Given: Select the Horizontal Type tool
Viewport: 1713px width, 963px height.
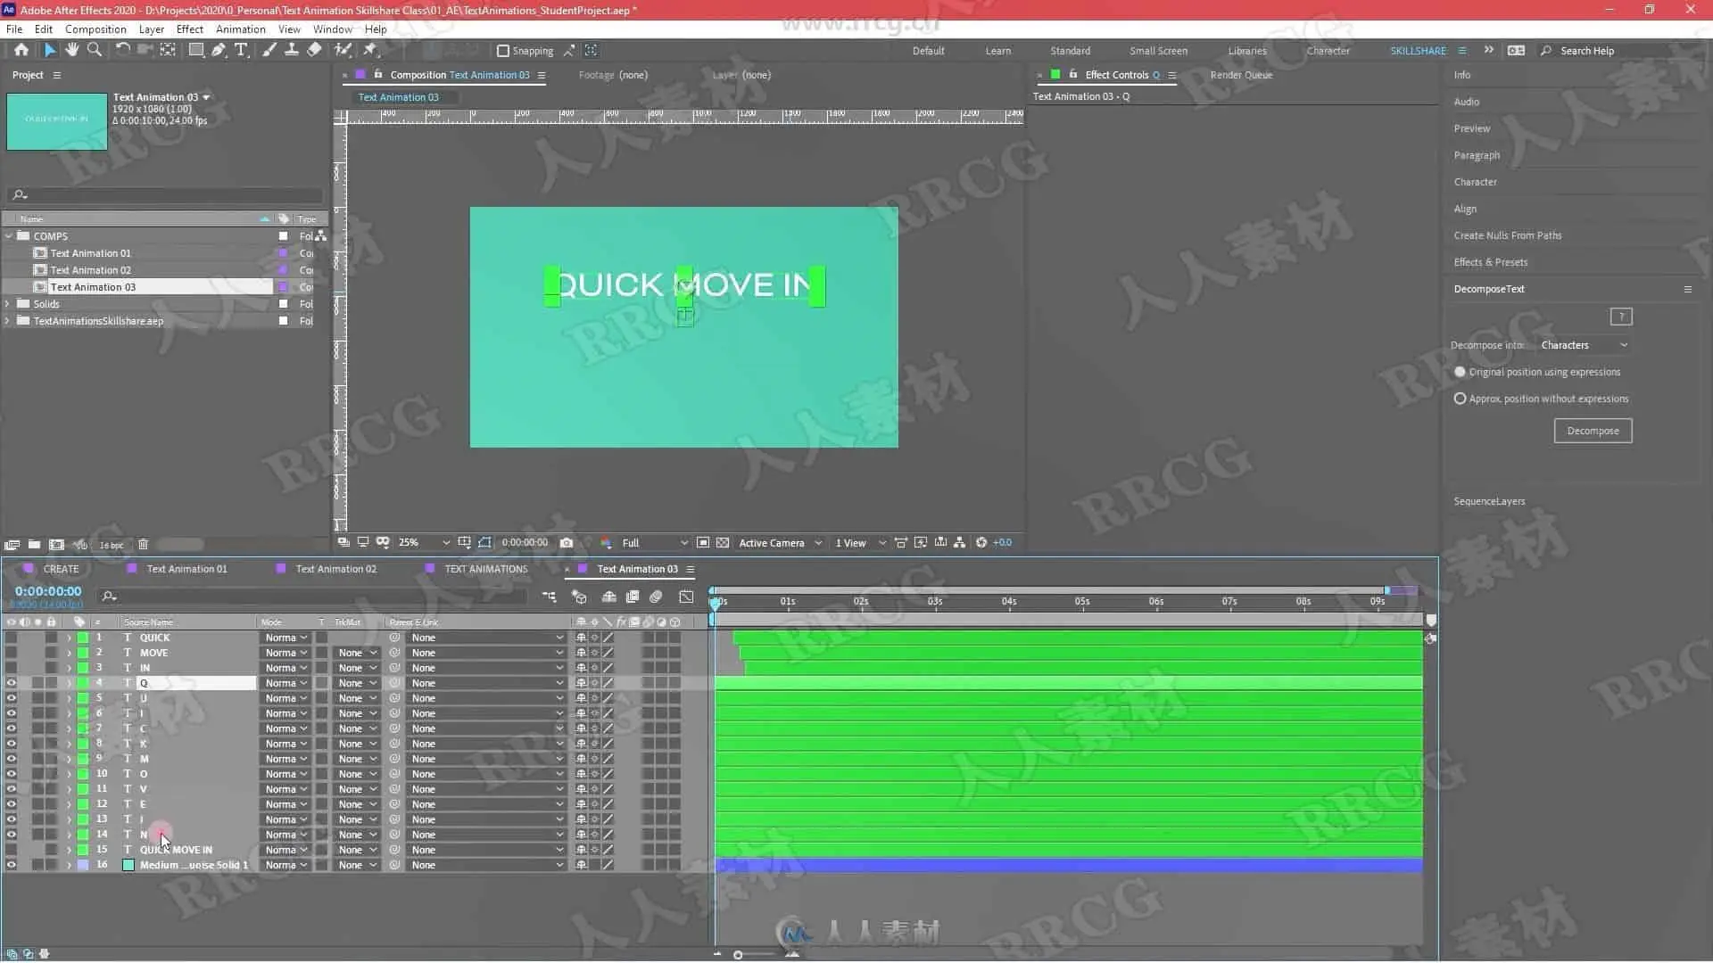Looking at the screenshot, I should click(241, 50).
